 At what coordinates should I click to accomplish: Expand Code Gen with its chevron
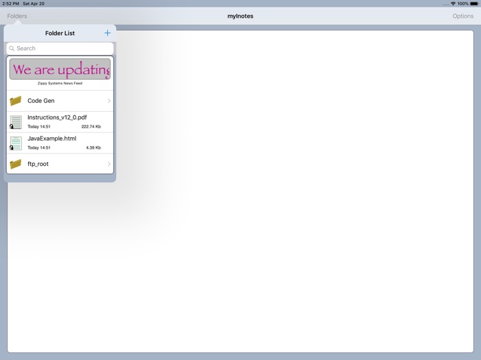(109, 101)
